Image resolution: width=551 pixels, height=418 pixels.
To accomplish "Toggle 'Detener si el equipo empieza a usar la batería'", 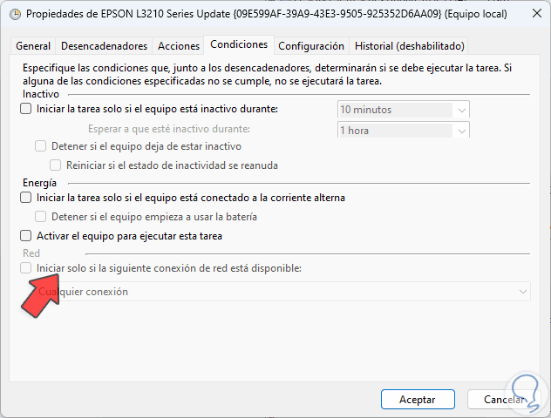I will point(41,217).
